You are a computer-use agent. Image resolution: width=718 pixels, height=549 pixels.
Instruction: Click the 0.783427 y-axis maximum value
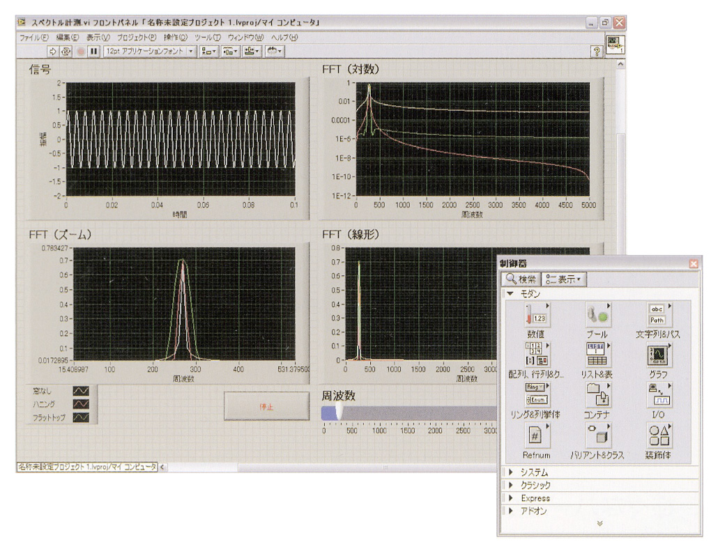55,249
